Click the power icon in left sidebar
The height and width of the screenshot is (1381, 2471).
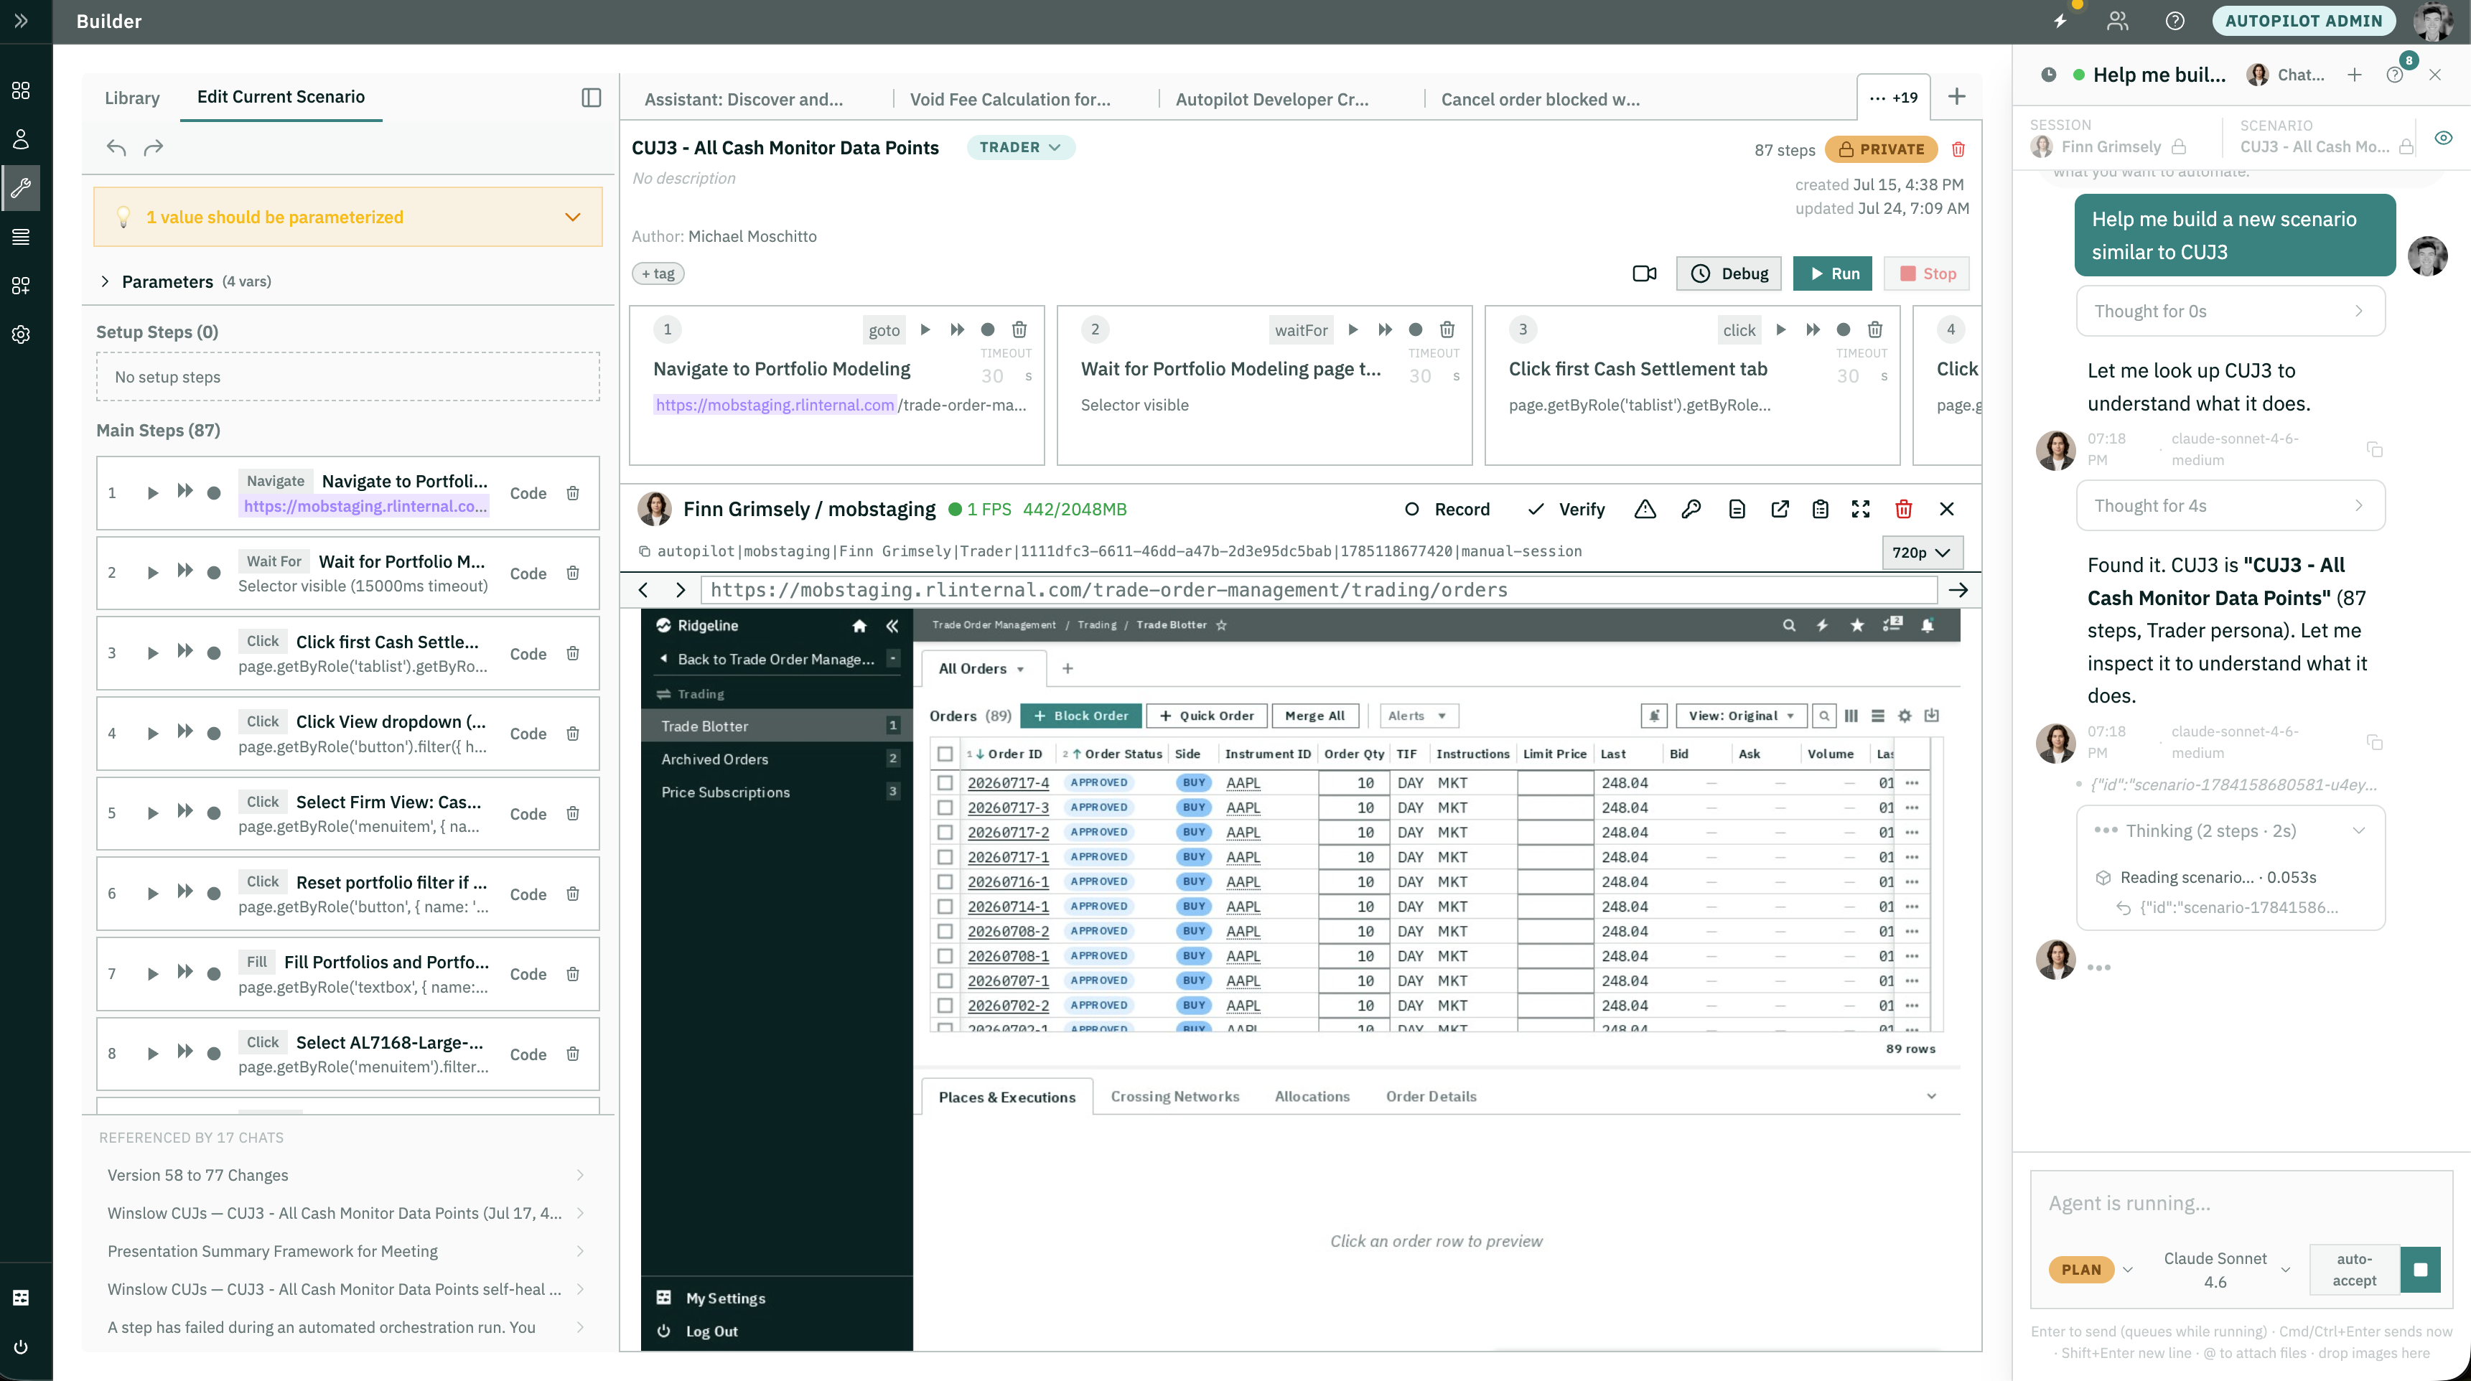tap(20, 1347)
